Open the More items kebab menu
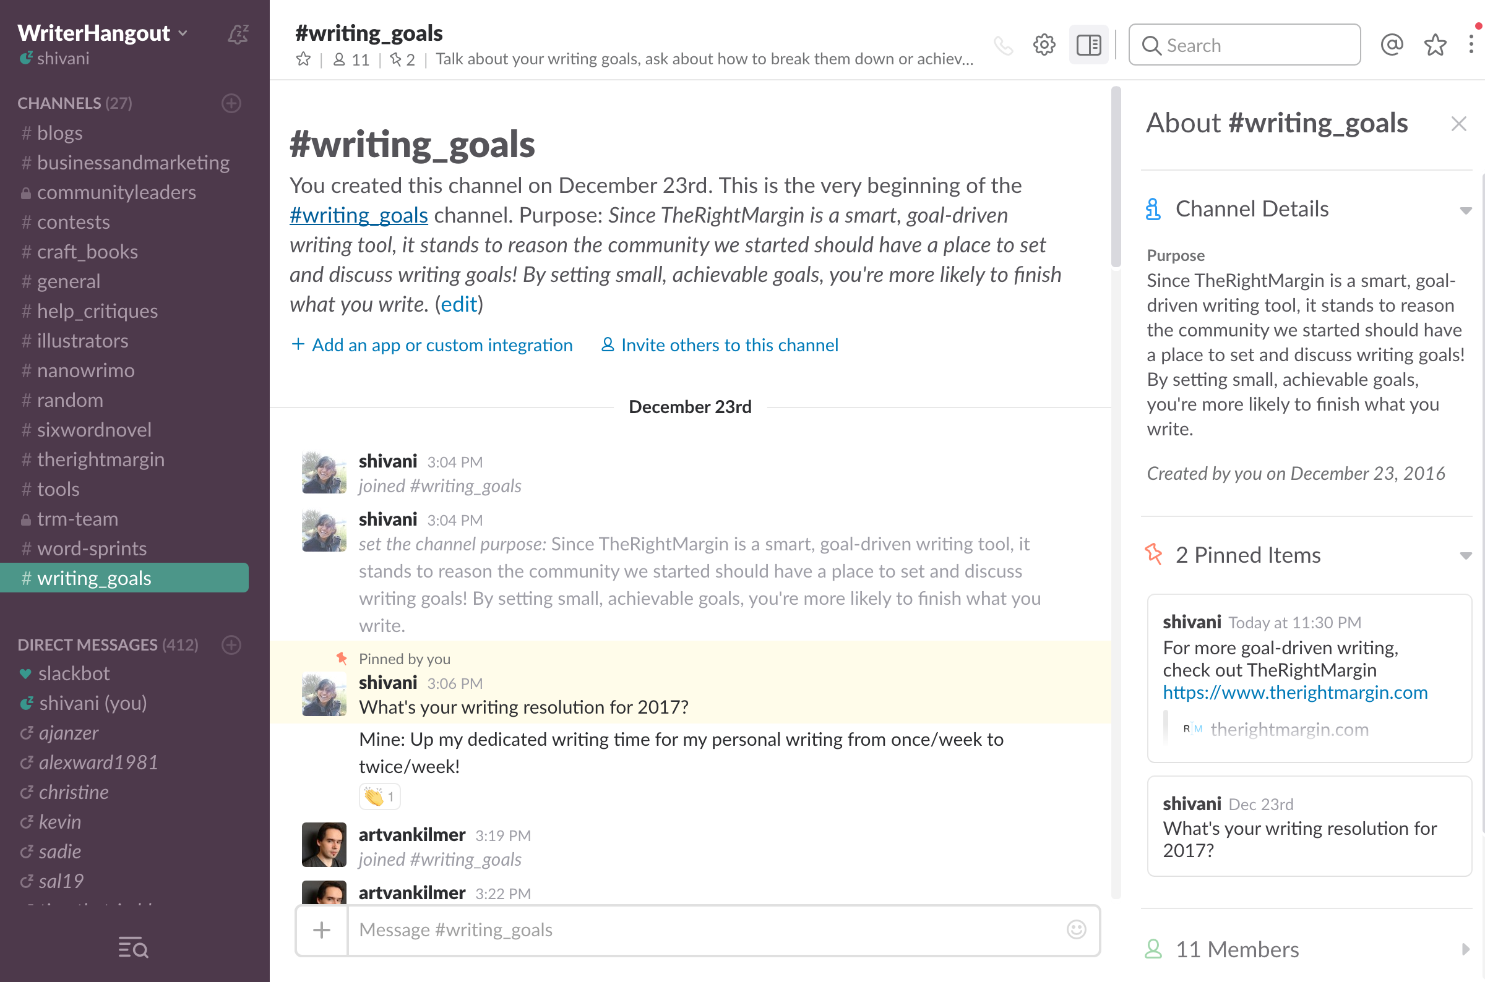Screen dimensions: 1485x982 (1471, 45)
